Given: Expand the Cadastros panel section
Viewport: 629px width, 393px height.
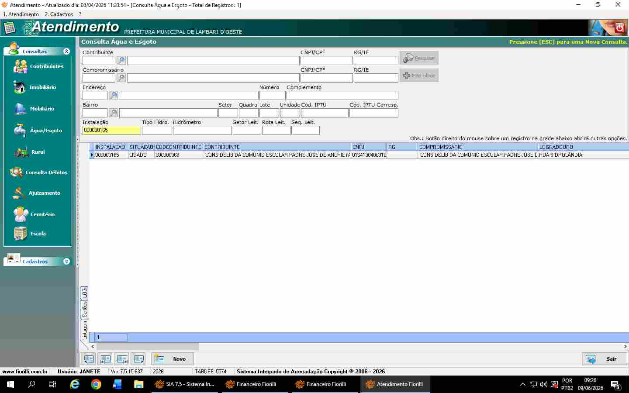Looking at the screenshot, I should pos(66,262).
